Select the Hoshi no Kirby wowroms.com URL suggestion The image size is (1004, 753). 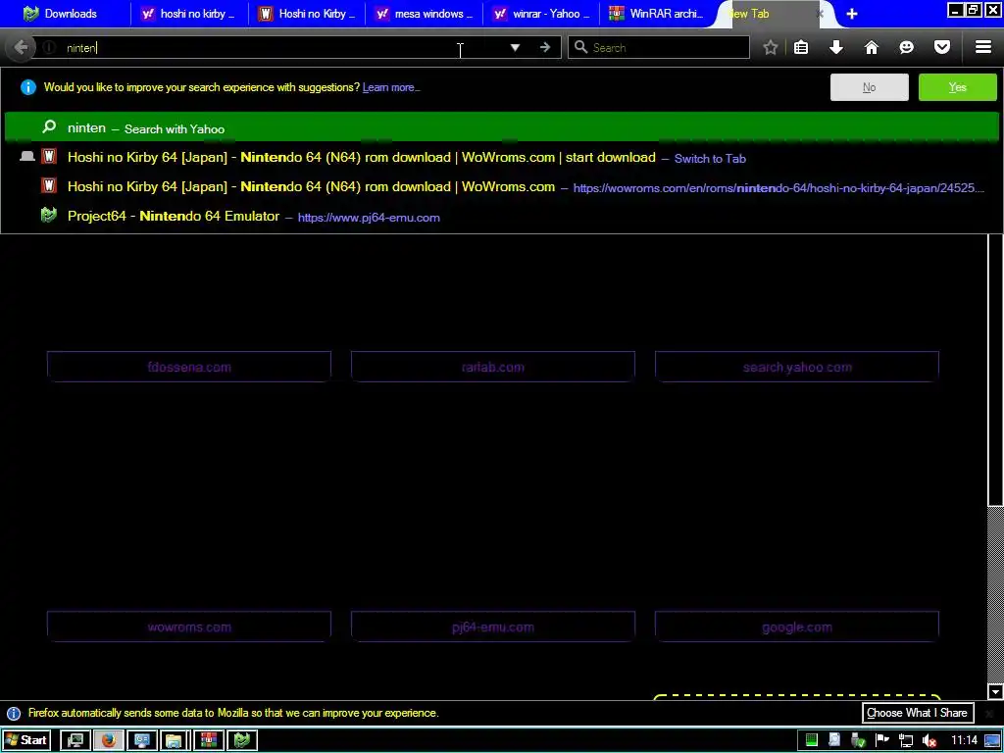501,186
